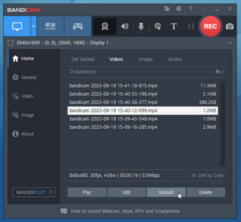
Task: Select bandicam 2023-09-19 15-40-38-377.mp4
Action: pyautogui.click(x=143, y=102)
